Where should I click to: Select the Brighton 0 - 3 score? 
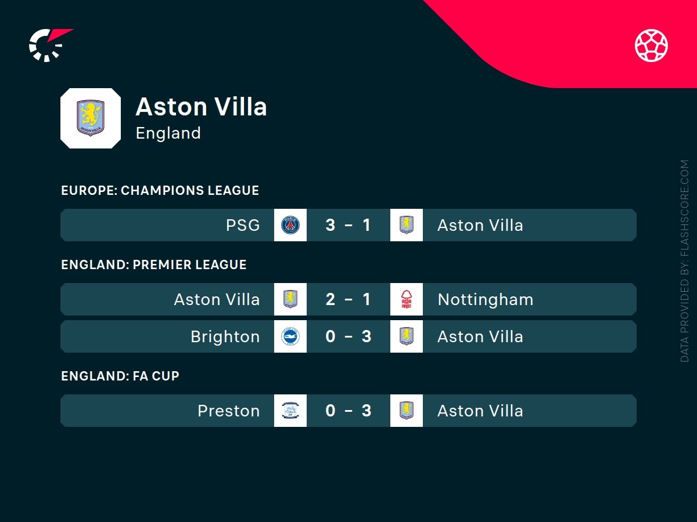point(348,336)
